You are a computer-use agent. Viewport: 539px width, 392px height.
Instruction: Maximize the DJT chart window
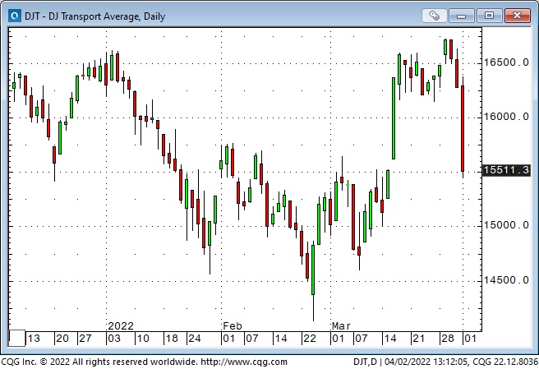tap(489, 16)
